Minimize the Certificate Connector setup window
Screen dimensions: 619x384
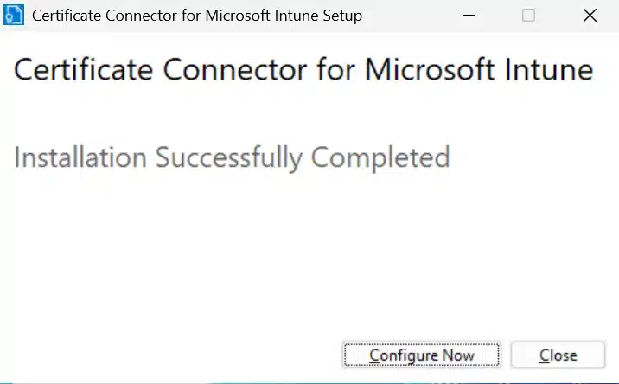click(469, 16)
